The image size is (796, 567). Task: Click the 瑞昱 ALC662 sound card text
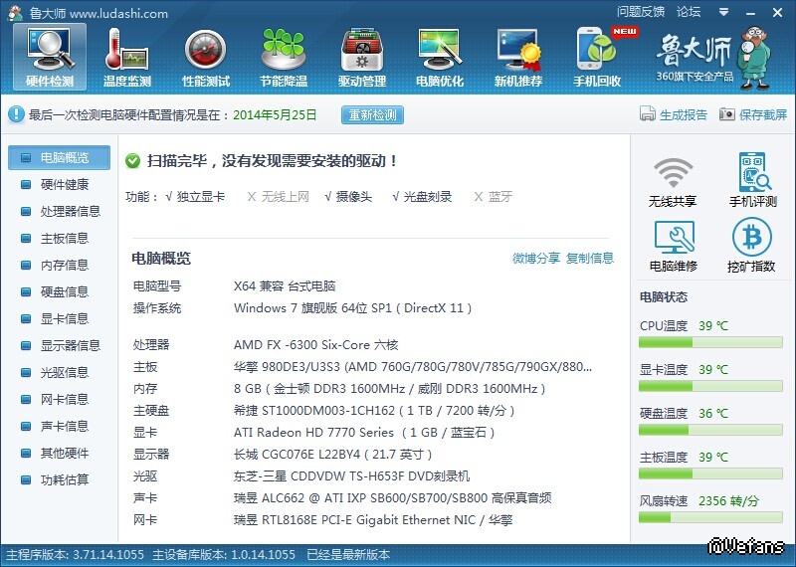click(x=392, y=498)
